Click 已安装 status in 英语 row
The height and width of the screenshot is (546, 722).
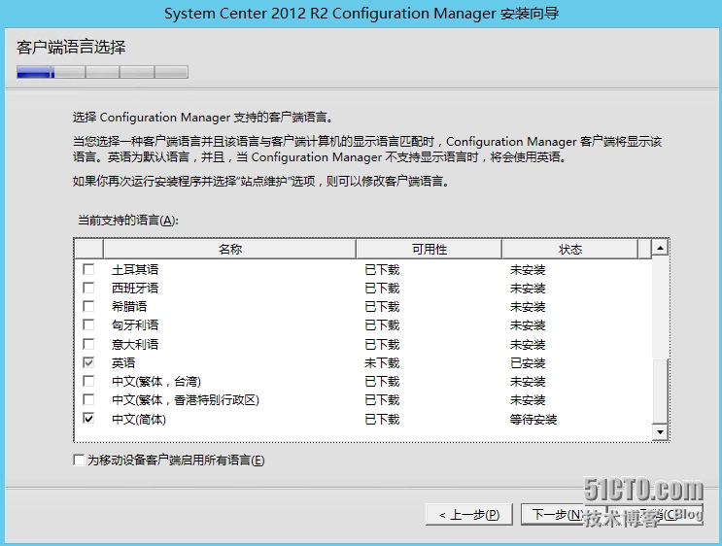(528, 363)
